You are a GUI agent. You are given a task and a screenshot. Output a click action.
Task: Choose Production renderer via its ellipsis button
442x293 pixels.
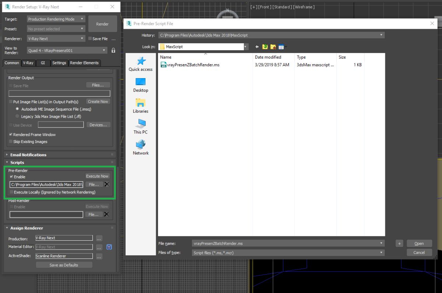99,238
